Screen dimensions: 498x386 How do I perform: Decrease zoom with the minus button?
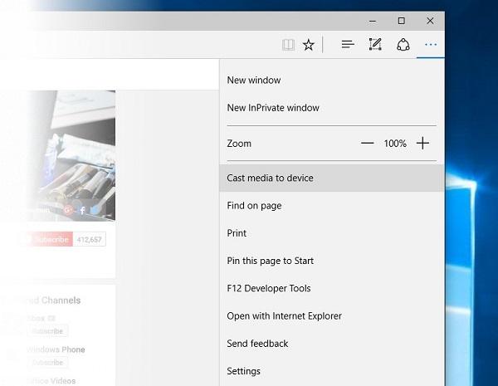point(367,144)
